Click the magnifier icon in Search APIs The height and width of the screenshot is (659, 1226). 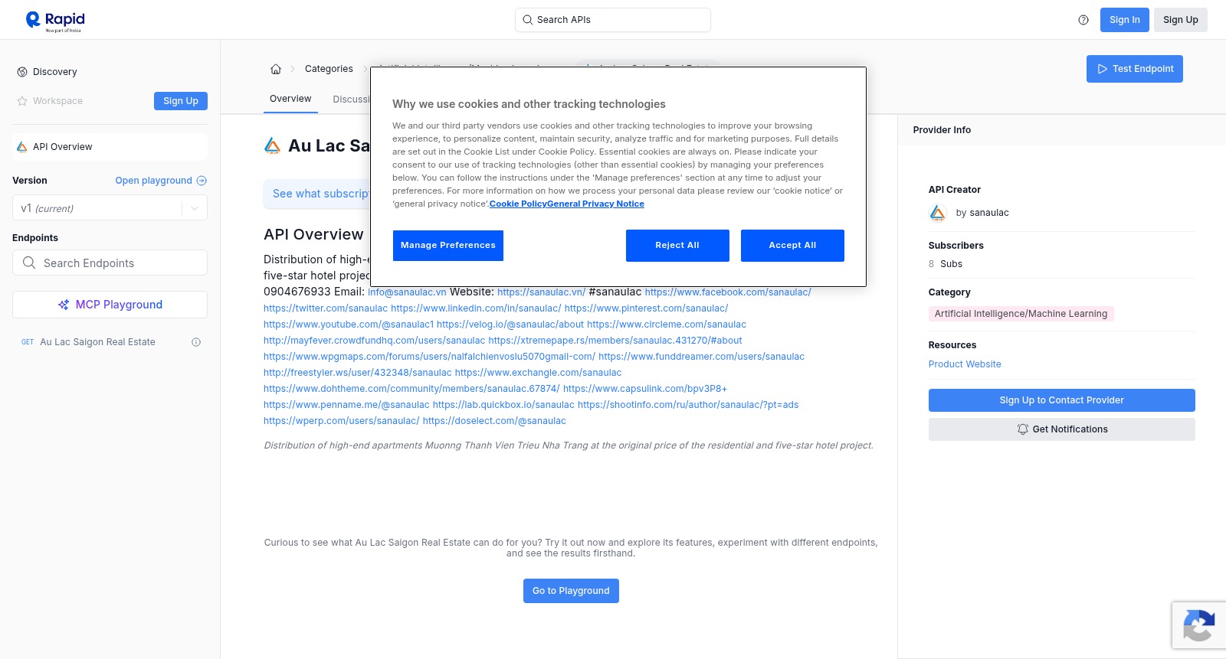click(528, 20)
